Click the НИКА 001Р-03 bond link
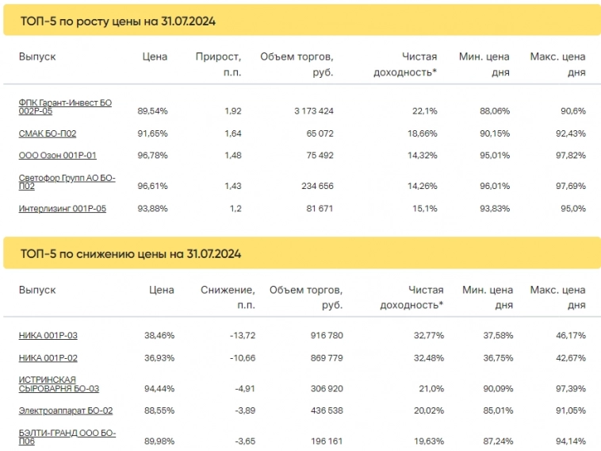601x451 pixels. tap(48, 336)
